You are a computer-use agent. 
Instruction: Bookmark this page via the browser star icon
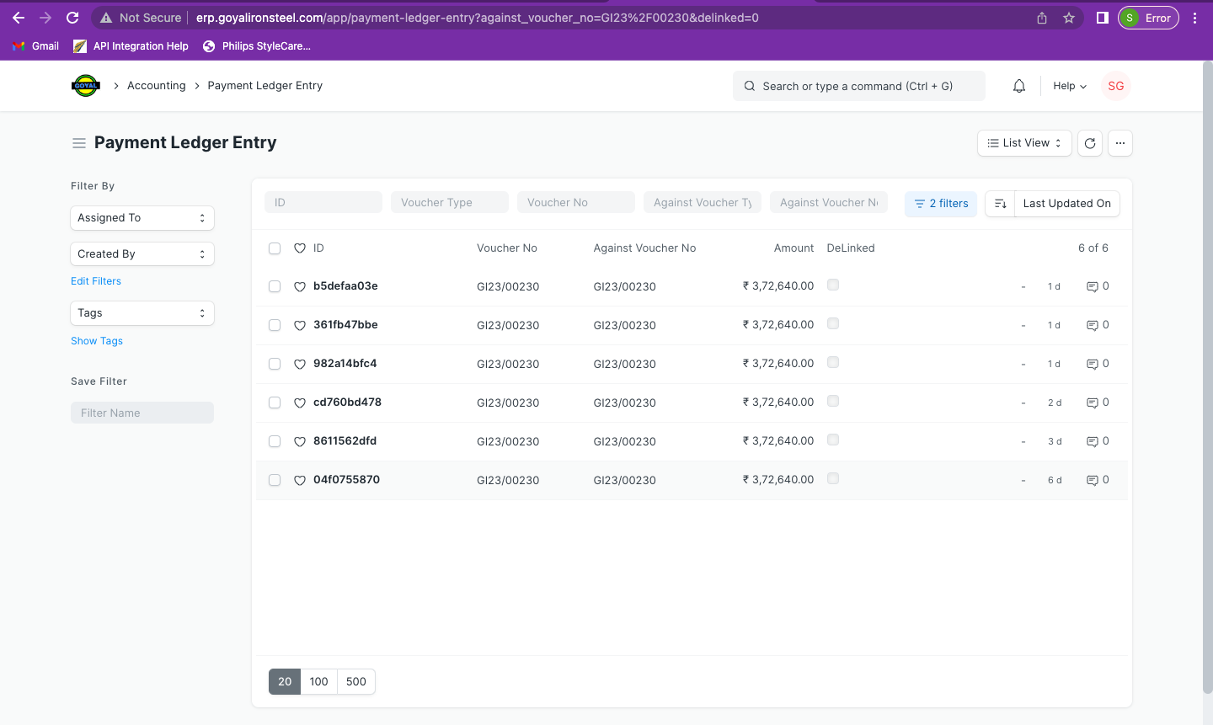[1069, 17]
